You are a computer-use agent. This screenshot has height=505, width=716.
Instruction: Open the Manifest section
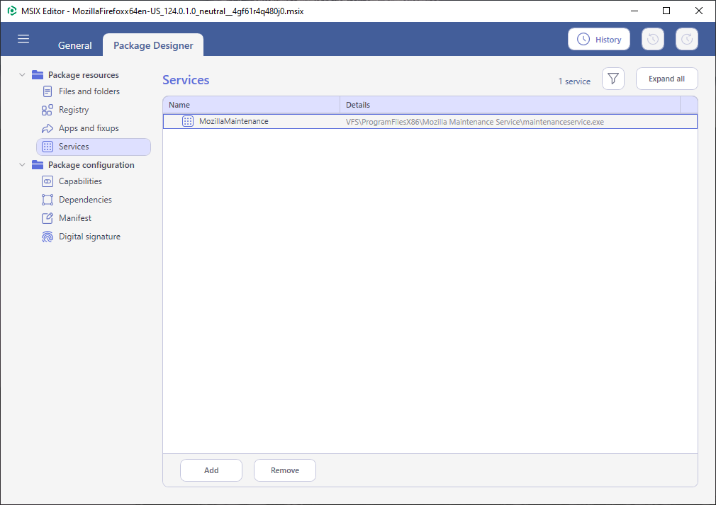75,218
